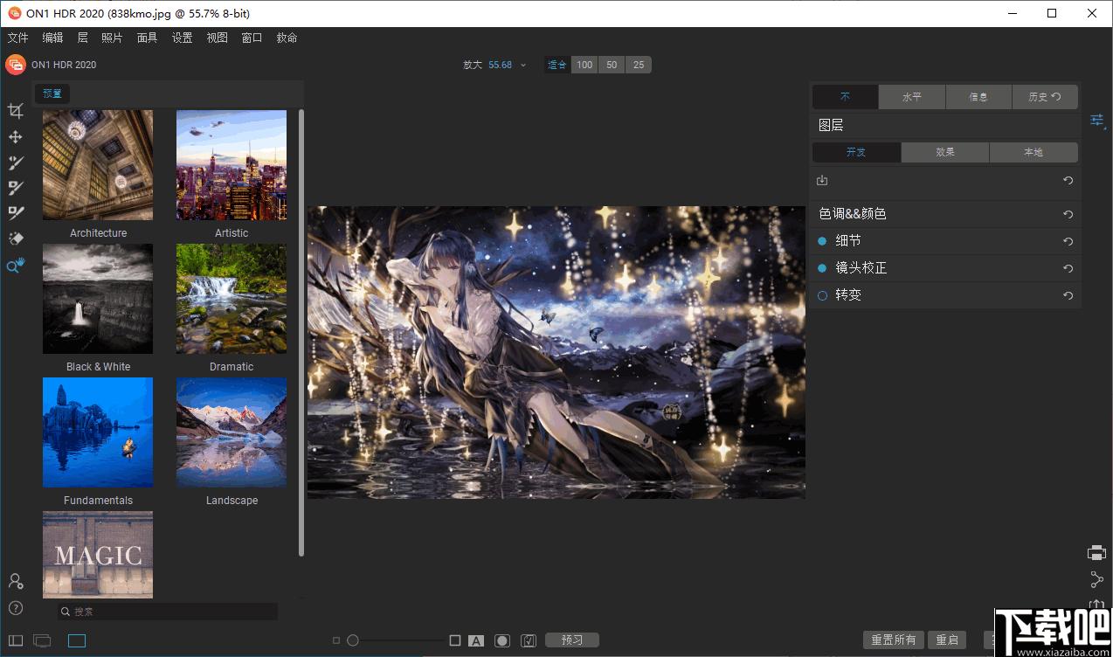This screenshot has height=657, width=1113.
Task: Click the 重置所有 button
Action: 893,640
